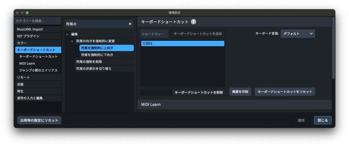Select 符尾の非表示を切り替え command
Viewport: 349px width, 146px height.
(x=104, y=69)
